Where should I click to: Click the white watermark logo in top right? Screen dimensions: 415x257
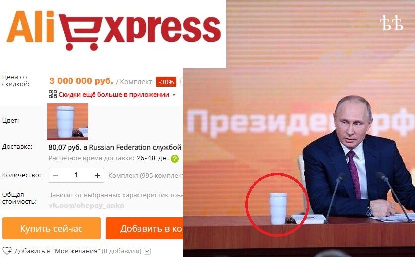click(x=392, y=23)
